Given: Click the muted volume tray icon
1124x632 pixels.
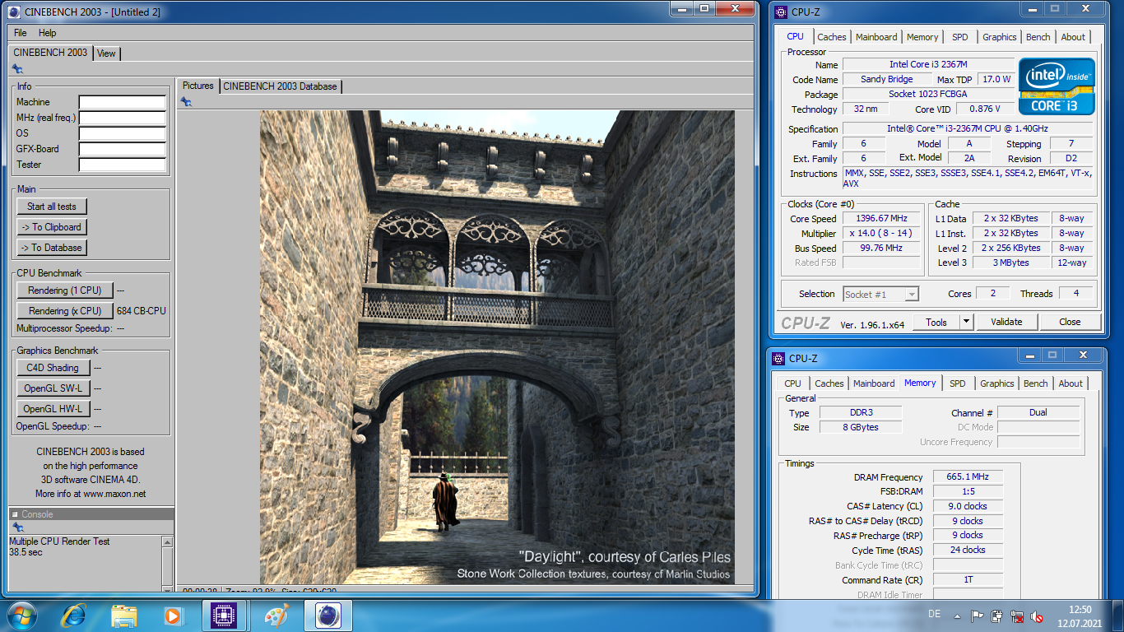Looking at the screenshot, I should pyautogui.click(x=1038, y=616).
